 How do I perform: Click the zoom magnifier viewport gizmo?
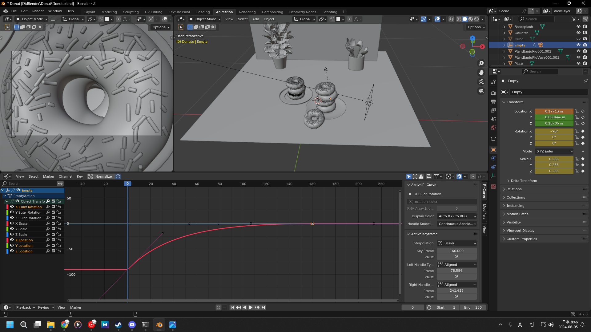pyautogui.click(x=481, y=63)
